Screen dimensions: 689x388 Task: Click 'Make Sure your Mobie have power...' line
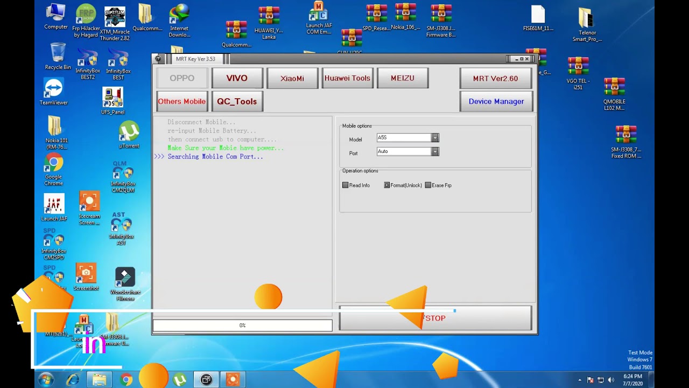(x=226, y=148)
